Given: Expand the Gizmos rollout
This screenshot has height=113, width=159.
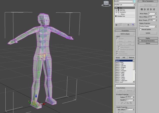Looking at the screenshot, I should point(148,43).
